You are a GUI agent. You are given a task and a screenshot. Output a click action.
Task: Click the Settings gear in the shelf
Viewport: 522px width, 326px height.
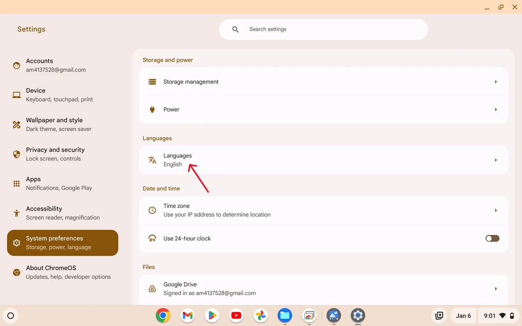358,316
